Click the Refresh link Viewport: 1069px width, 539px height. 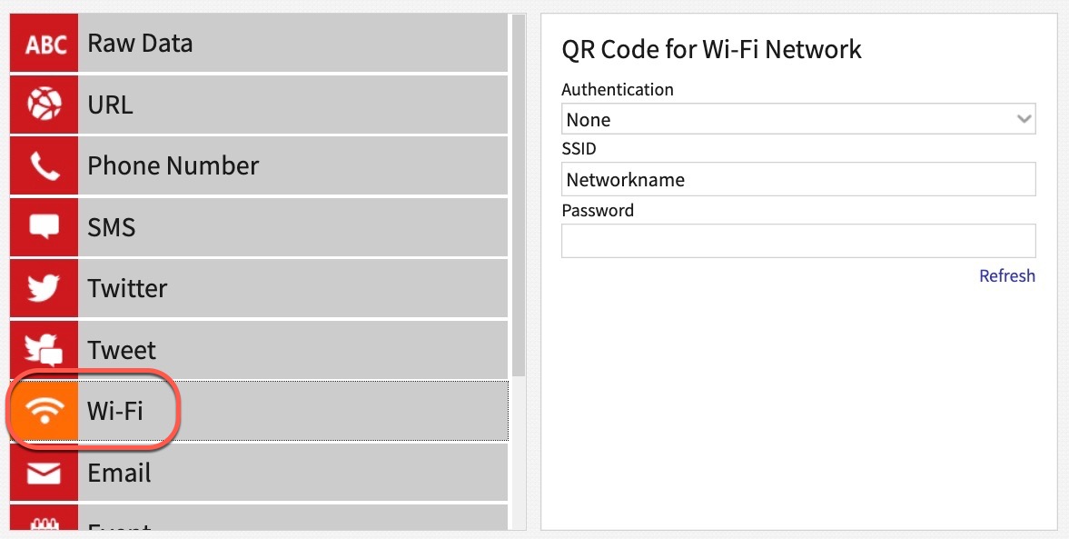(1006, 275)
